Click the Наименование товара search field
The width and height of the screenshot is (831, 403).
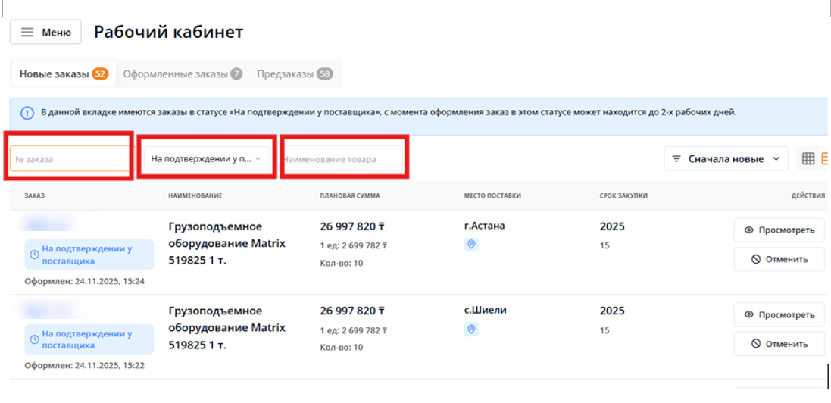(x=342, y=159)
